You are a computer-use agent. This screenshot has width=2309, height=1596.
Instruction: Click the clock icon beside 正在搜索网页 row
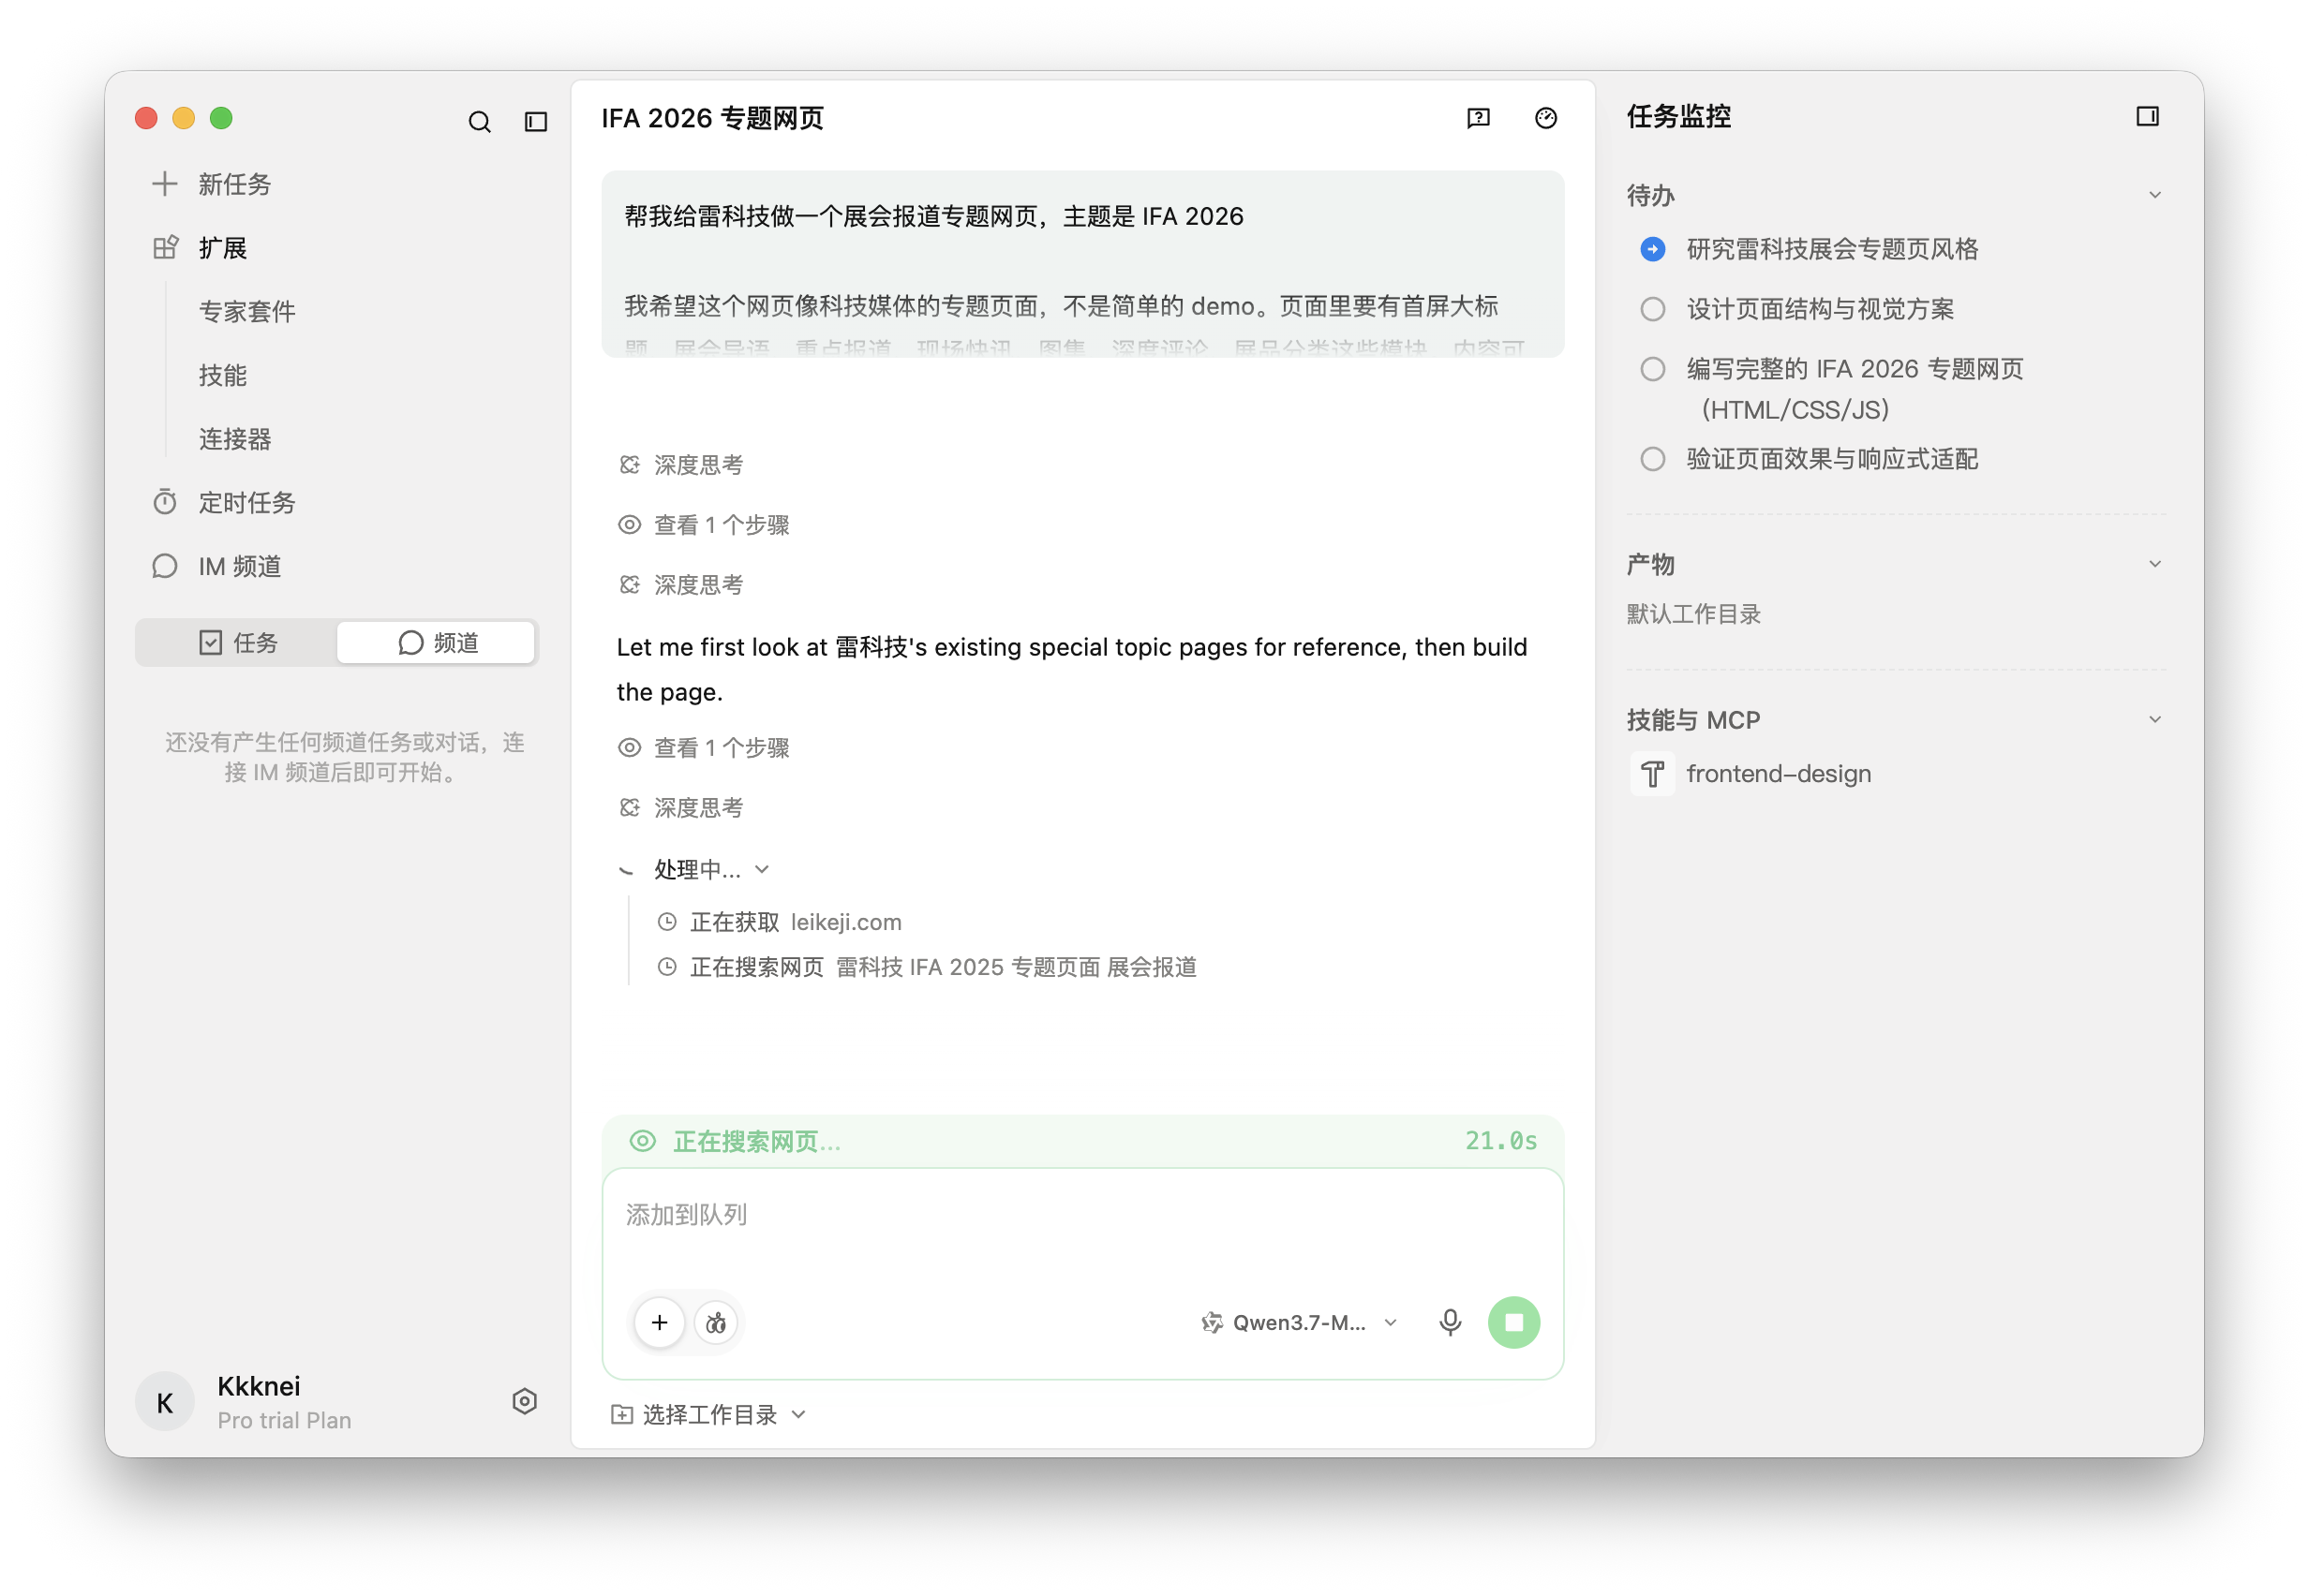point(667,967)
